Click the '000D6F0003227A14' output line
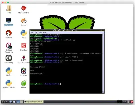The height and width of the screenshot is (105, 135). 37,74
